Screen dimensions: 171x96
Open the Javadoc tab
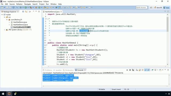pyautogui.click(x=57, y=70)
